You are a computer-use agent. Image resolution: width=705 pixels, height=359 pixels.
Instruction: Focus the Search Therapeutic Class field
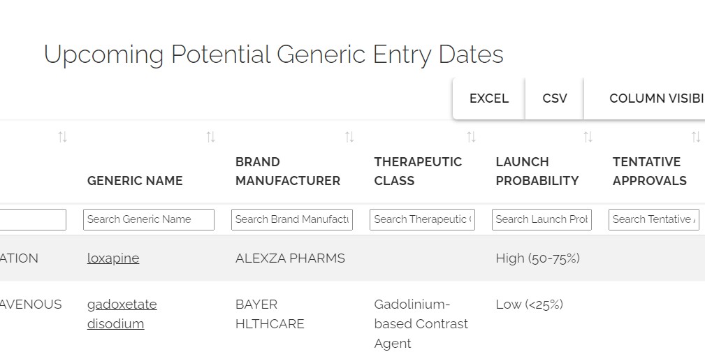(x=422, y=219)
